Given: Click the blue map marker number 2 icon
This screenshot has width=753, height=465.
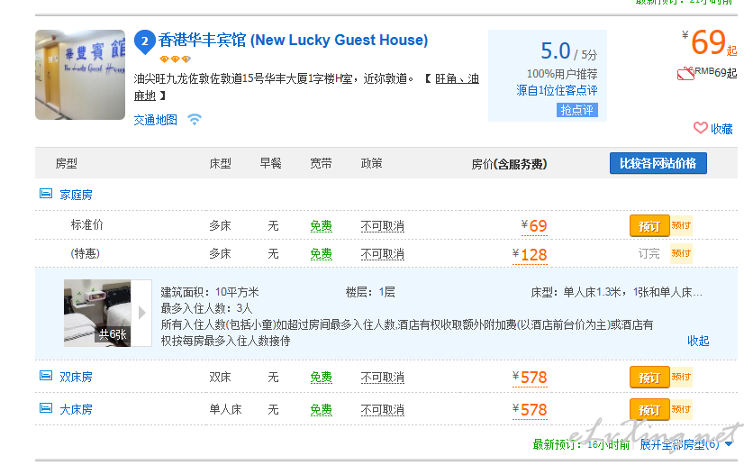Looking at the screenshot, I should 144,41.
